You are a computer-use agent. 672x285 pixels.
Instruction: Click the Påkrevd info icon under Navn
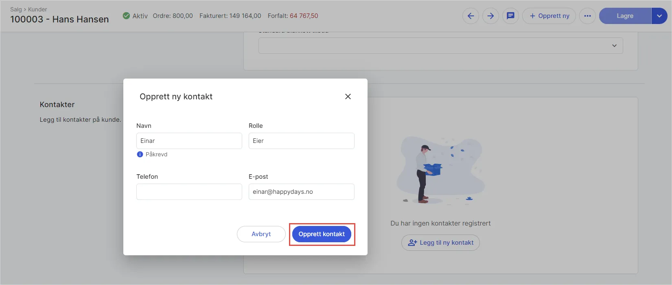140,154
